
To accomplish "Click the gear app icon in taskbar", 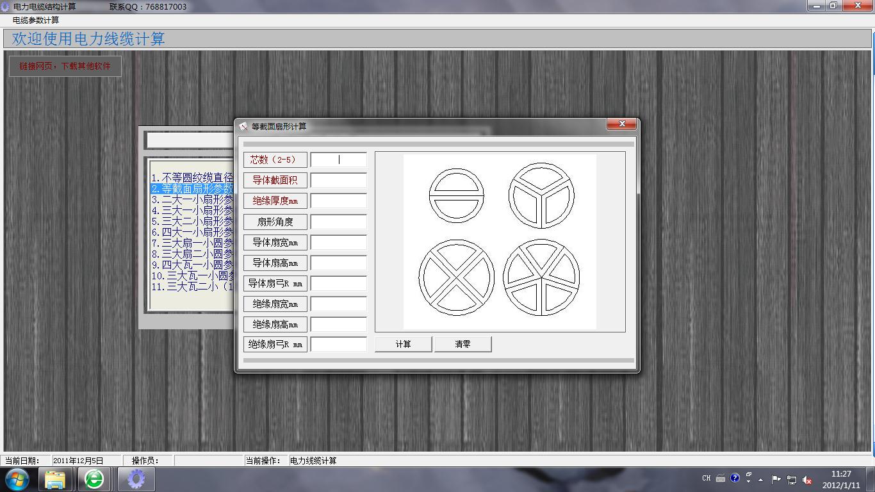I will pyautogui.click(x=136, y=479).
